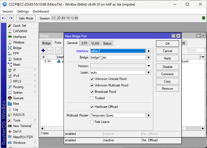The image size is (207, 148).
Task: Open the Interface dropdown list
Action: click(x=149, y=51)
